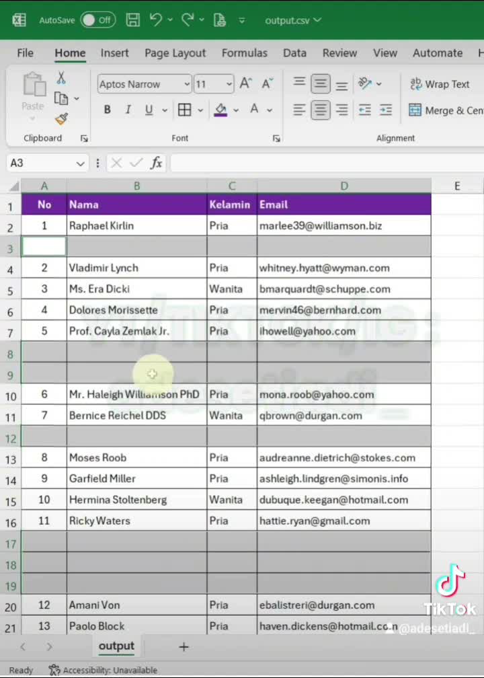Switch to the Review tab
This screenshot has width=484, height=678.
(x=339, y=52)
